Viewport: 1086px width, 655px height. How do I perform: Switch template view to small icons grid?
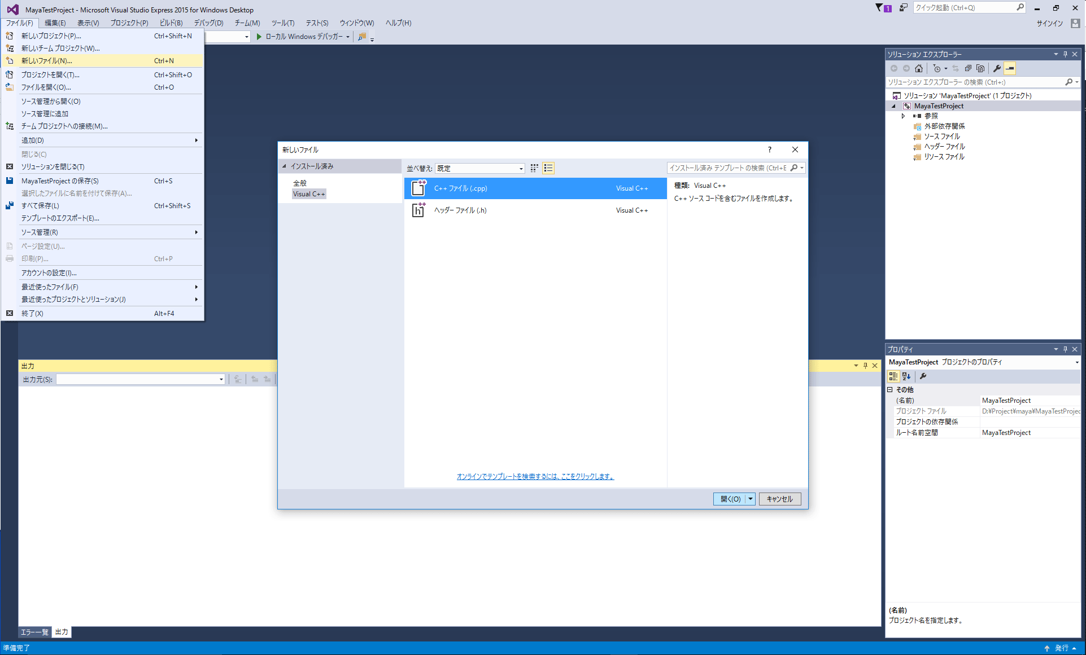pos(534,168)
